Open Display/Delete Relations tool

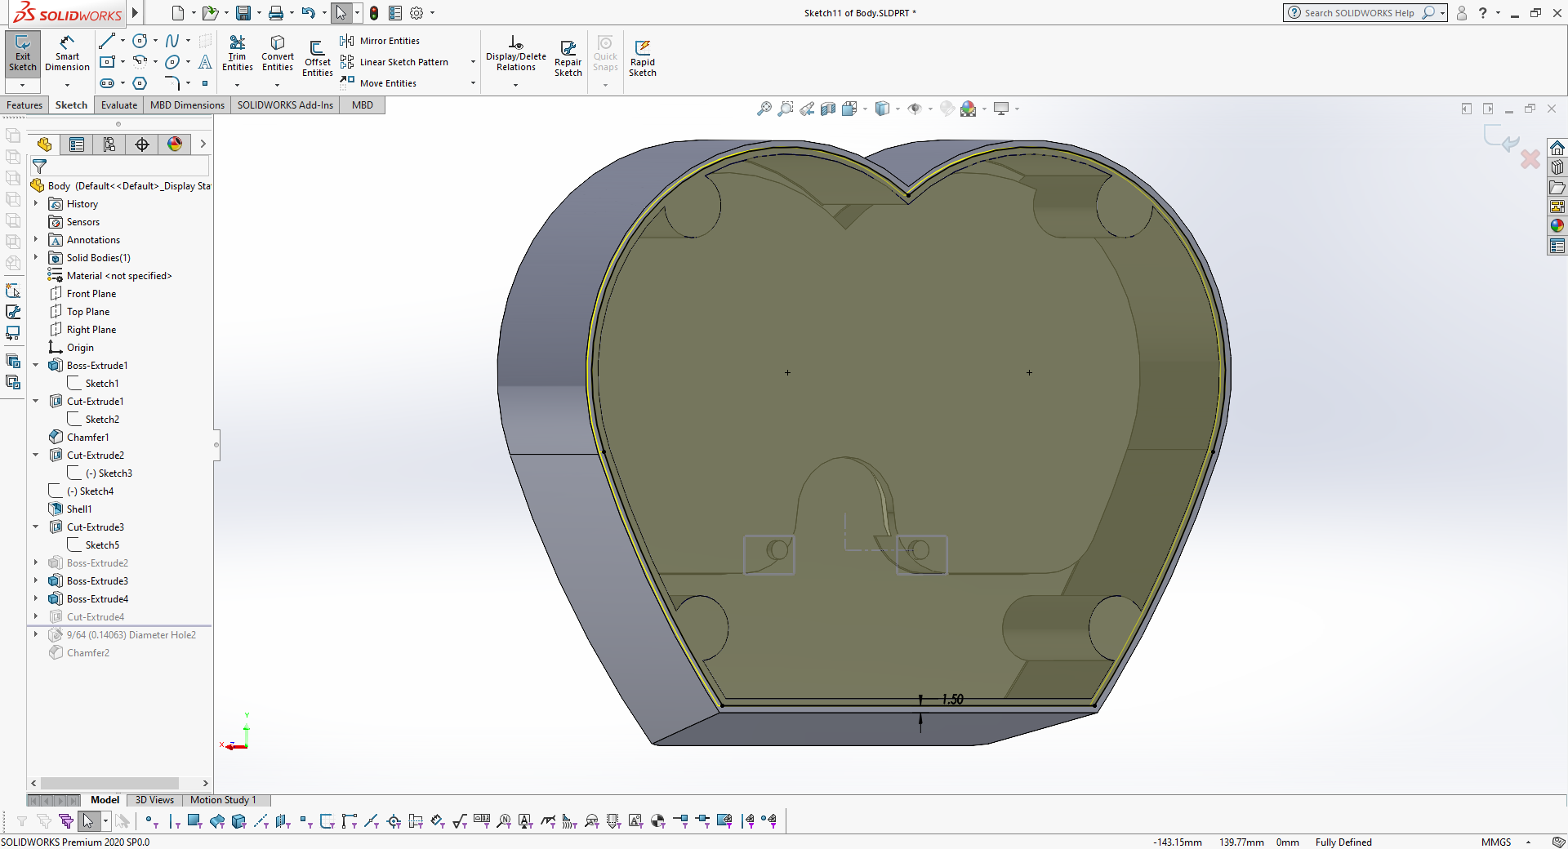tap(515, 53)
